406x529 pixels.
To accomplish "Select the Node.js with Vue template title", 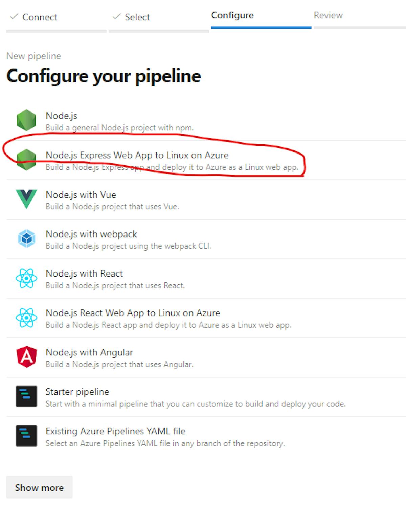I will 81,195.
